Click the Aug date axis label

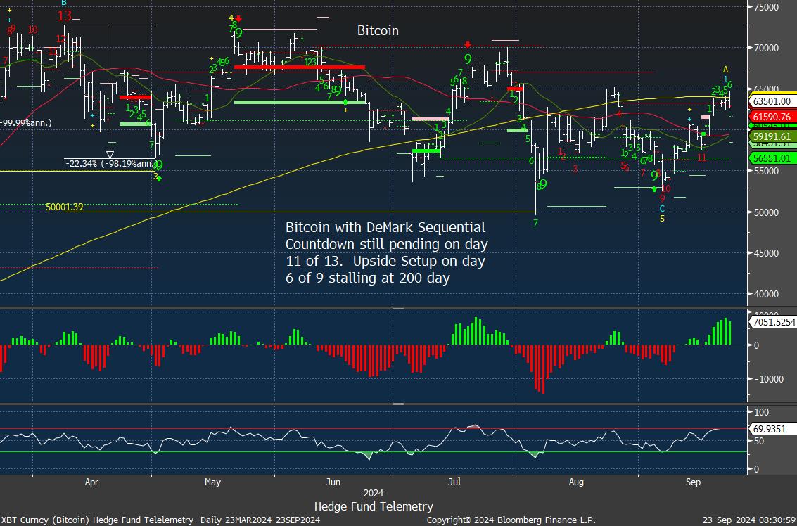click(x=576, y=481)
